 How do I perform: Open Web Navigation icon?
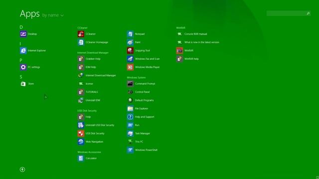pyautogui.click(x=81, y=142)
